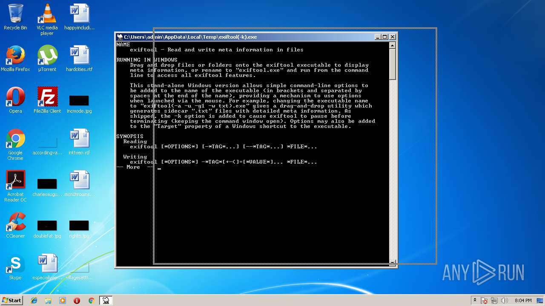
Task: Select the hardcities.rtf file
Action: [x=79, y=59]
